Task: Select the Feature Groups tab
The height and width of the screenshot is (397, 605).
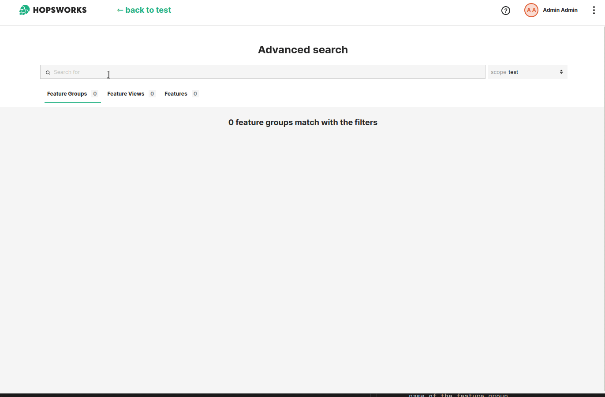Action: click(67, 93)
